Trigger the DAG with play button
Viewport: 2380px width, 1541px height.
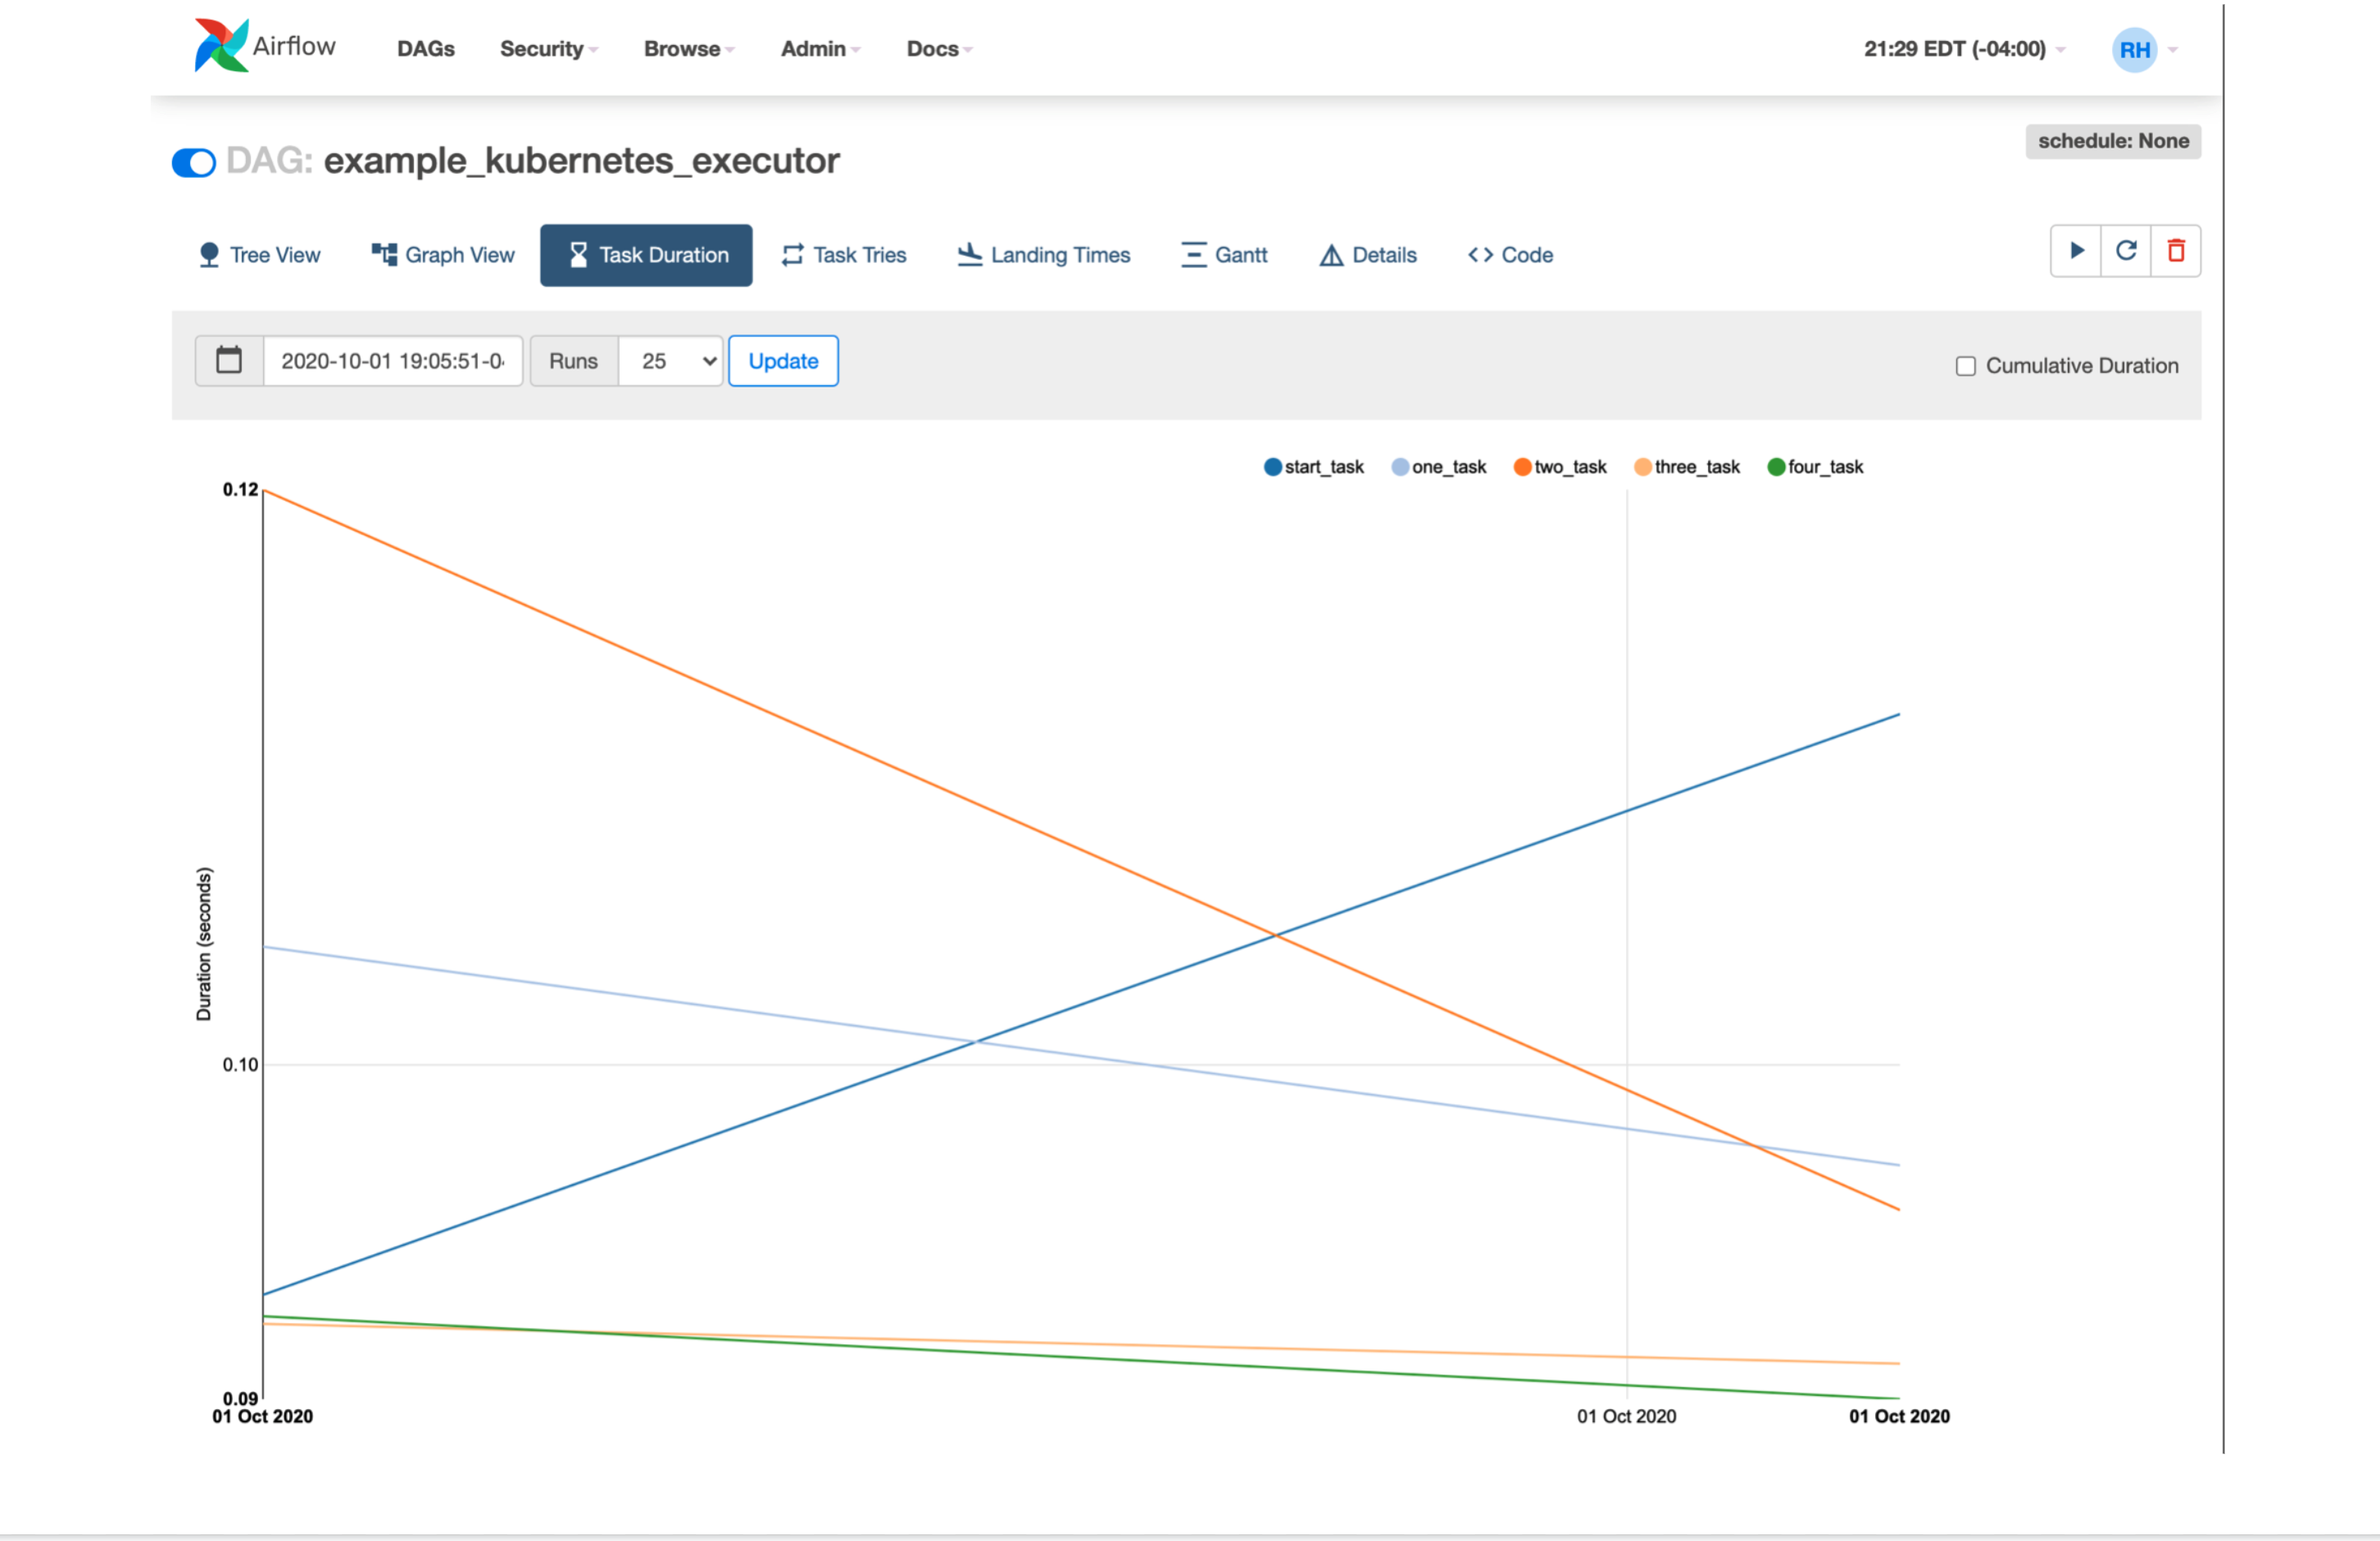pyautogui.click(x=2076, y=251)
